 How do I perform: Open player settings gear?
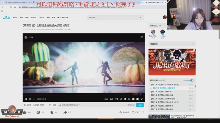point(125,99)
